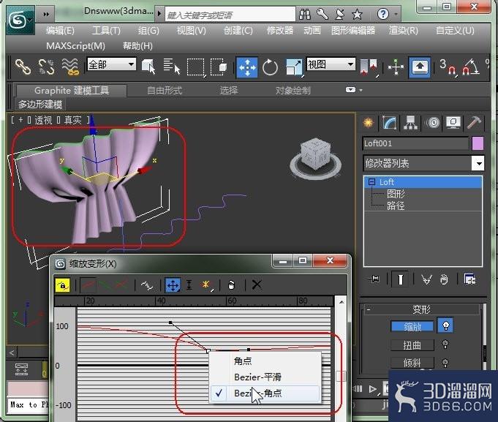
Task: Toggle keyboard shortcut override icon
Action: click(x=420, y=67)
